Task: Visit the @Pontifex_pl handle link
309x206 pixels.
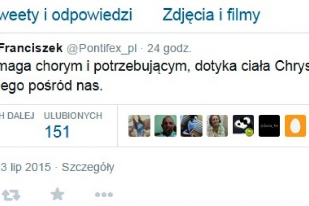Action: coord(101,49)
